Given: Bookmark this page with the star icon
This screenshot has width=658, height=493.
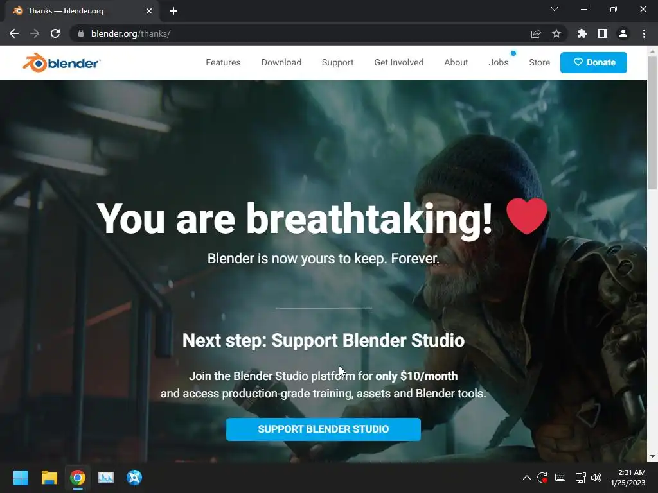Looking at the screenshot, I should pos(556,33).
